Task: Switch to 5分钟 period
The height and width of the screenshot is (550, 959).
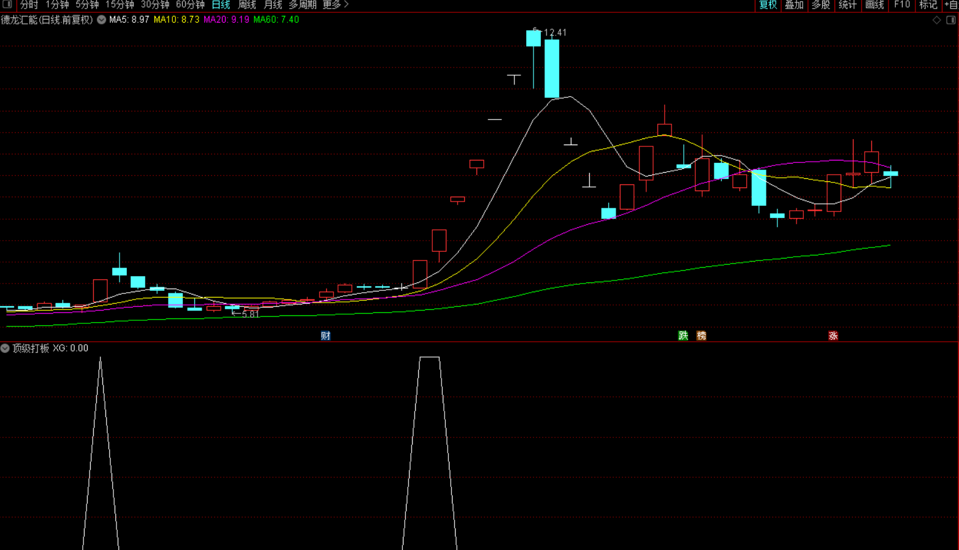Action: pyautogui.click(x=87, y=5)
